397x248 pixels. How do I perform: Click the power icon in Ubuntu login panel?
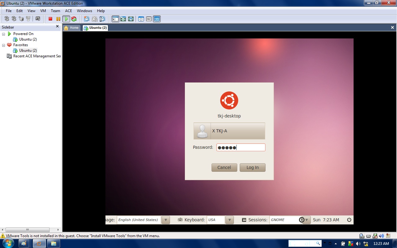(349, 220)
